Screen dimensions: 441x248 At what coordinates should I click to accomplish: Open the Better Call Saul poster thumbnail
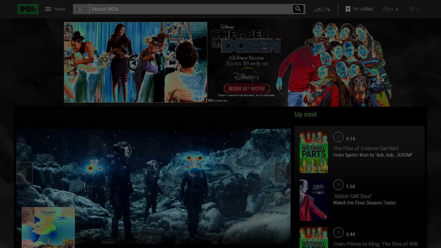[x=314, y=200]
